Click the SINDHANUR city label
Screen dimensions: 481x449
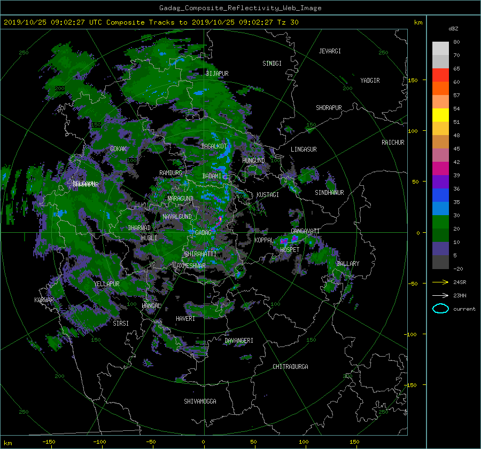pyautogui.click(x=329, y=193)
